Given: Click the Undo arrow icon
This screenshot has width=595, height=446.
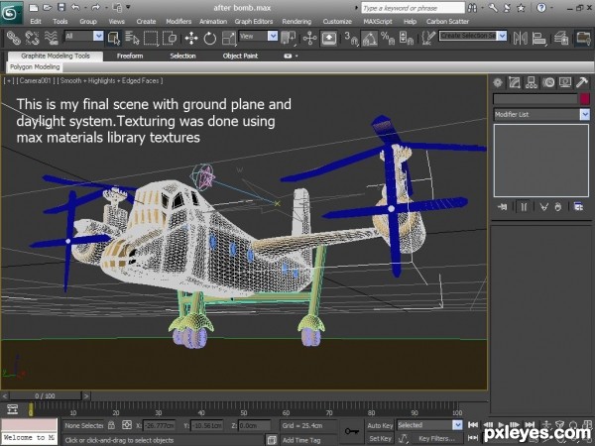Looking at the screenshot, I should [x=75, y=7].
